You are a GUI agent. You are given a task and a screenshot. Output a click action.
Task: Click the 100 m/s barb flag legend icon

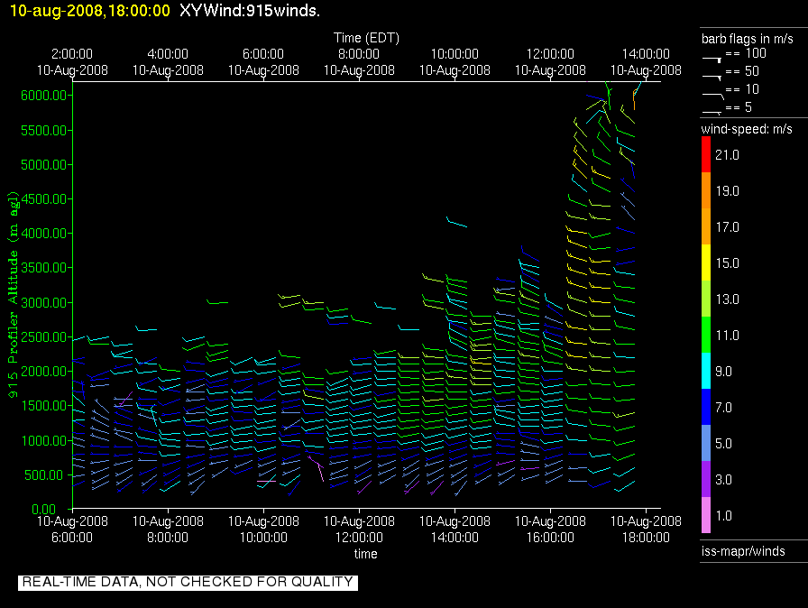[712, 60]
